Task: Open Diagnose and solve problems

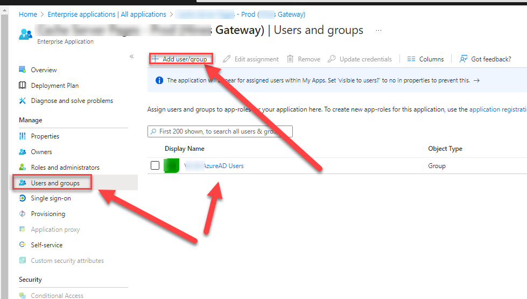Action: coord(72,101)
